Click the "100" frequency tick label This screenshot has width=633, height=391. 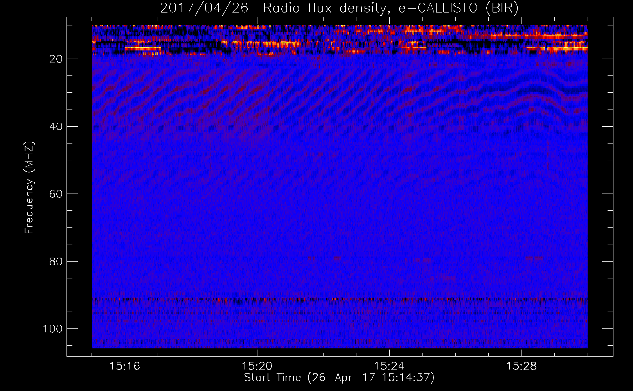[x=53, y=329]
